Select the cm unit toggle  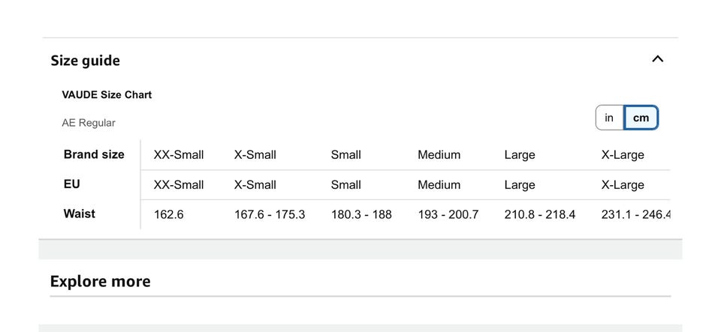pos(641,118)
